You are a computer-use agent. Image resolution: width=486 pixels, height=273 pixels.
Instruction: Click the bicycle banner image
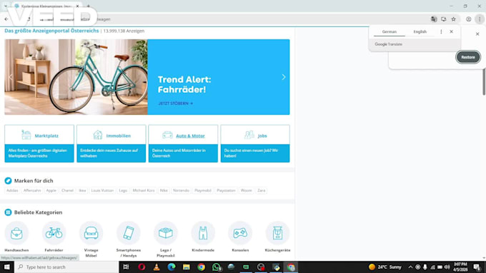pyautogui.click(x=76, y=77)
